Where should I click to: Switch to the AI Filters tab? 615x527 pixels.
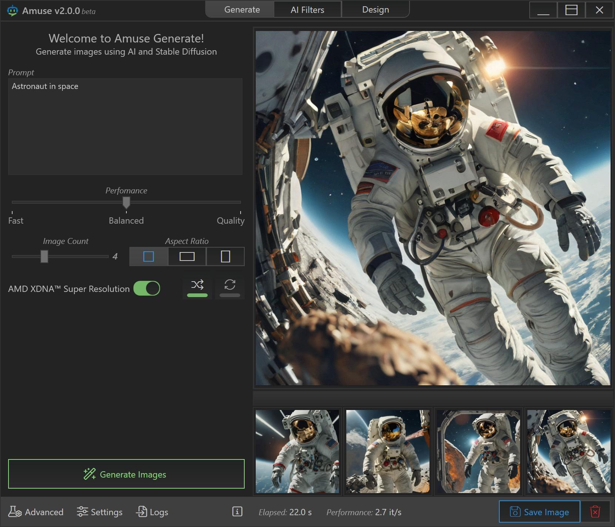[x=307, y=10]
